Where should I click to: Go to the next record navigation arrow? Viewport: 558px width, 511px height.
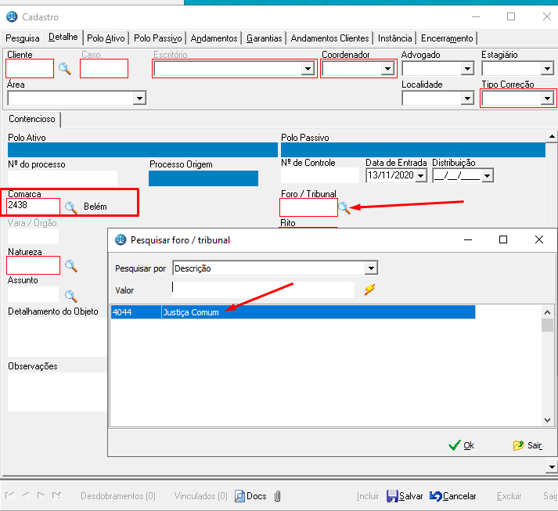coord(41,495)
